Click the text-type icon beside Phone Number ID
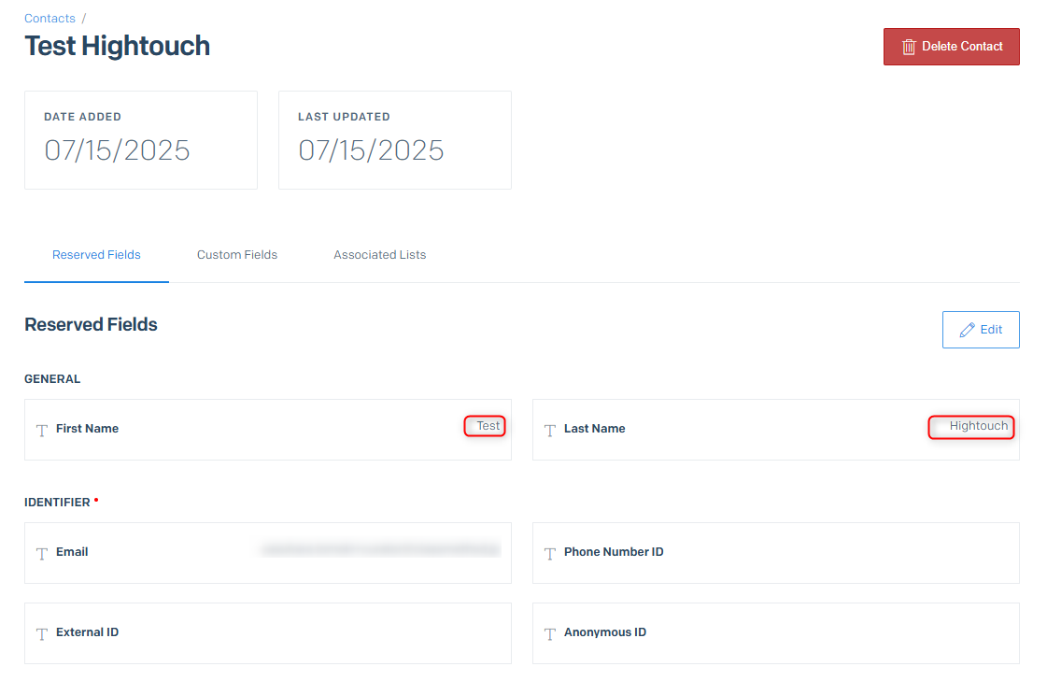Viewport: 1047px width, 681px height. (x=549, y=553)
